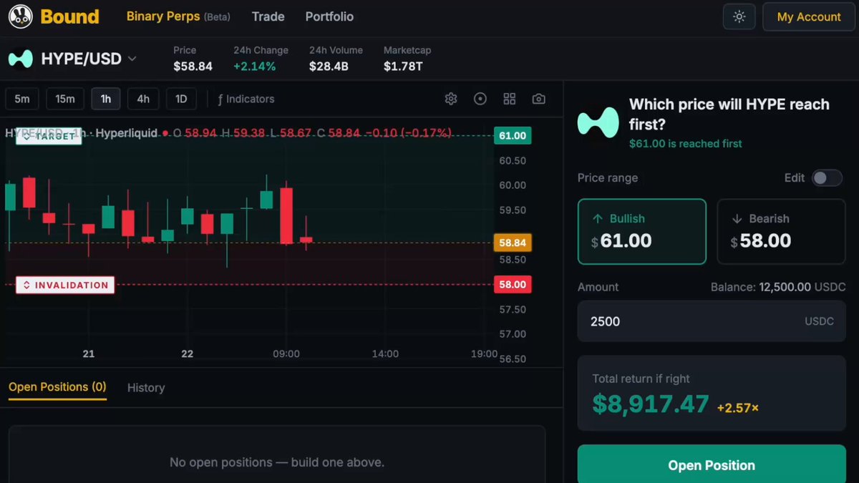The width and height of the screenshot is (859, 483).
Task: Click the Balance 12,500.00 USDC text
Action: [777, 287]
